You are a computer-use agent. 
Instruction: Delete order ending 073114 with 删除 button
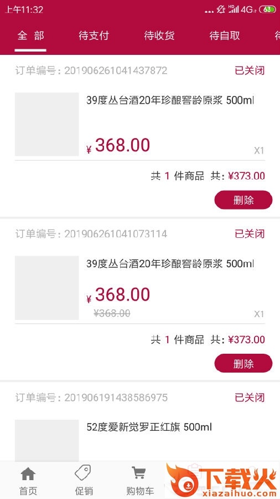point(243,363)
